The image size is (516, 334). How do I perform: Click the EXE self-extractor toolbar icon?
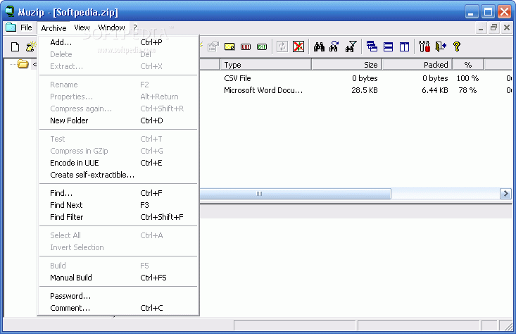point(262,47)
